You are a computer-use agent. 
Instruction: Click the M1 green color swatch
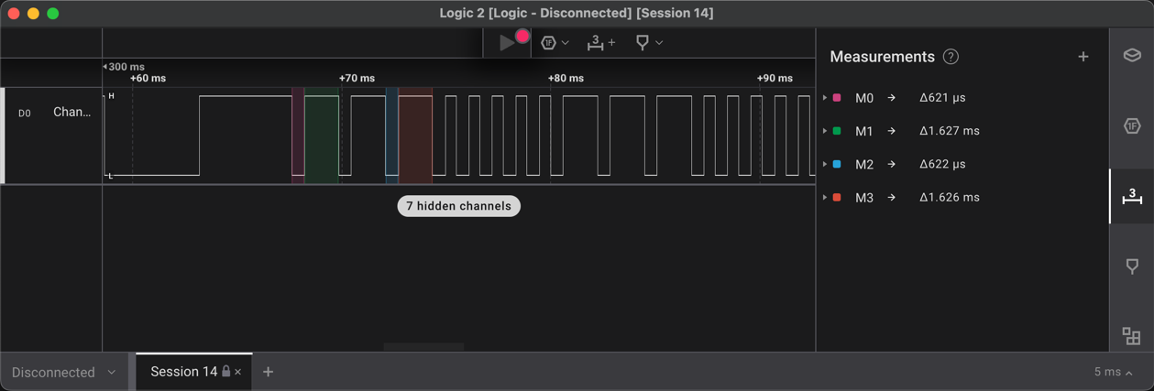(x=837, y=131)
